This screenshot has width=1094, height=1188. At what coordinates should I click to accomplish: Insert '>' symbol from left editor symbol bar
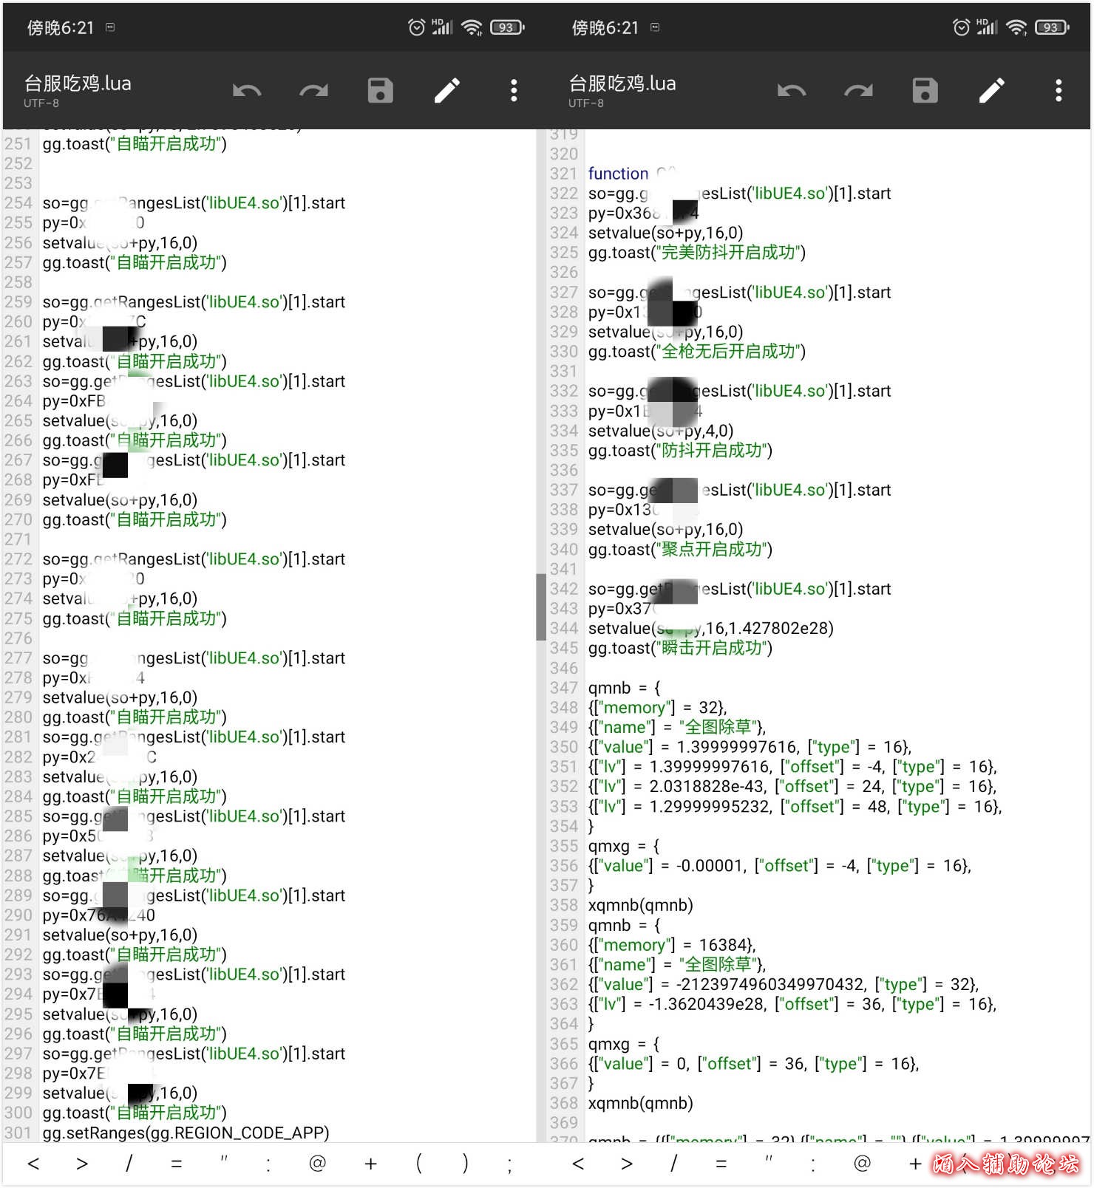coord(81,1164)
